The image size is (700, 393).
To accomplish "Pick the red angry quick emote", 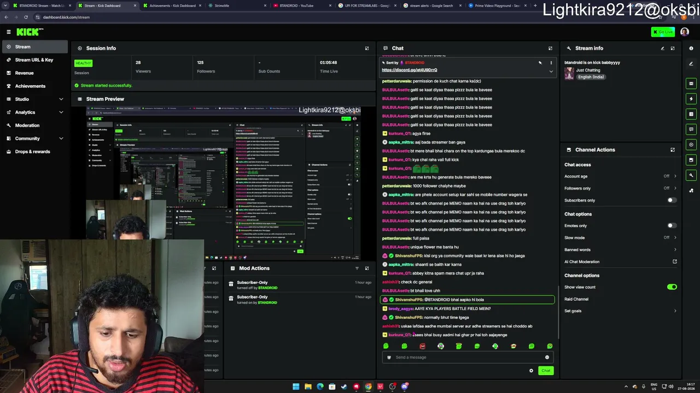I will pyautogui.click(x=422, y=346).
